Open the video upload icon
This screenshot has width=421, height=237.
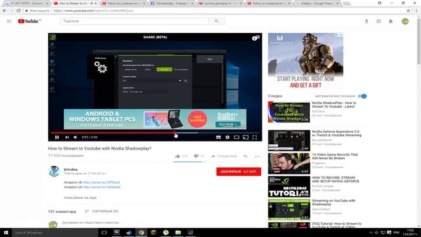(x=366, y=21)
